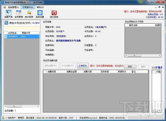Image resolution: width=166 pixels, height=121 pixels.
Task: Open the >>详细 link
Action: tap(157, 68)
